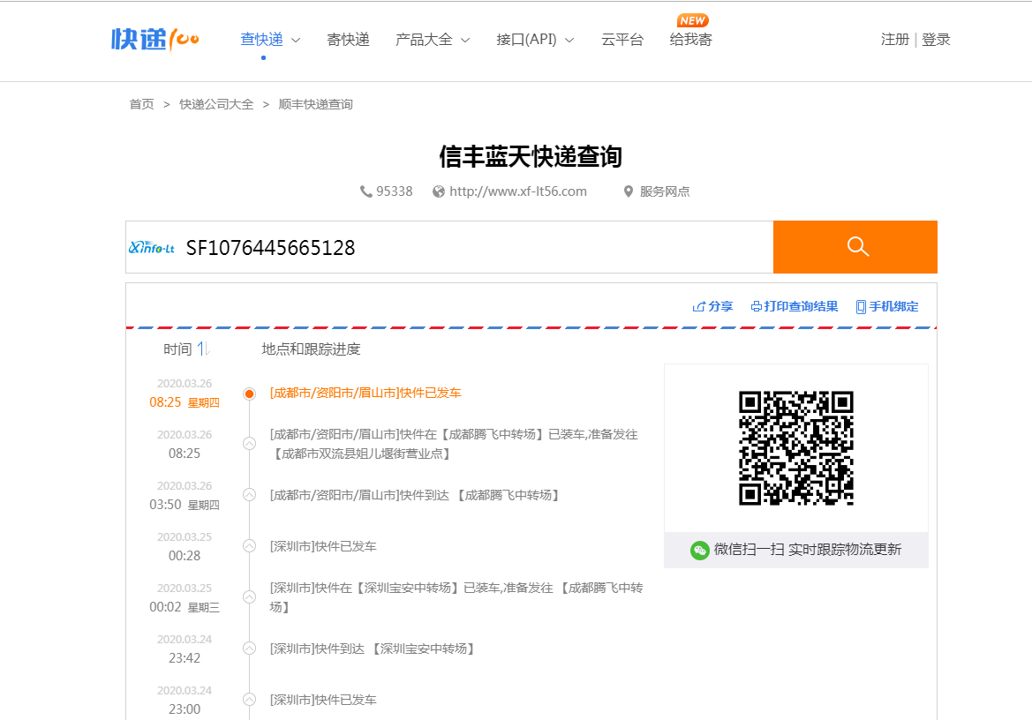1032x720 pixels.
Task: Click the 登录 login link
Action: pyautogui.click(x=936, y=40)
